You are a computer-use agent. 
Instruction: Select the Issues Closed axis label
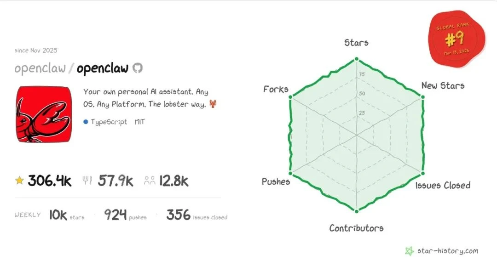tap(443, 185)
